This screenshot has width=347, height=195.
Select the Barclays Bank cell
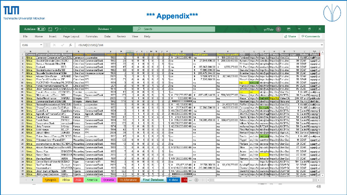click(x=48, y=159)
